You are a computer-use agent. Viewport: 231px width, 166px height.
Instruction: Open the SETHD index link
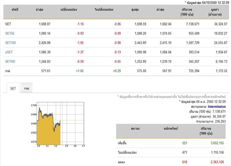point(10,62)
